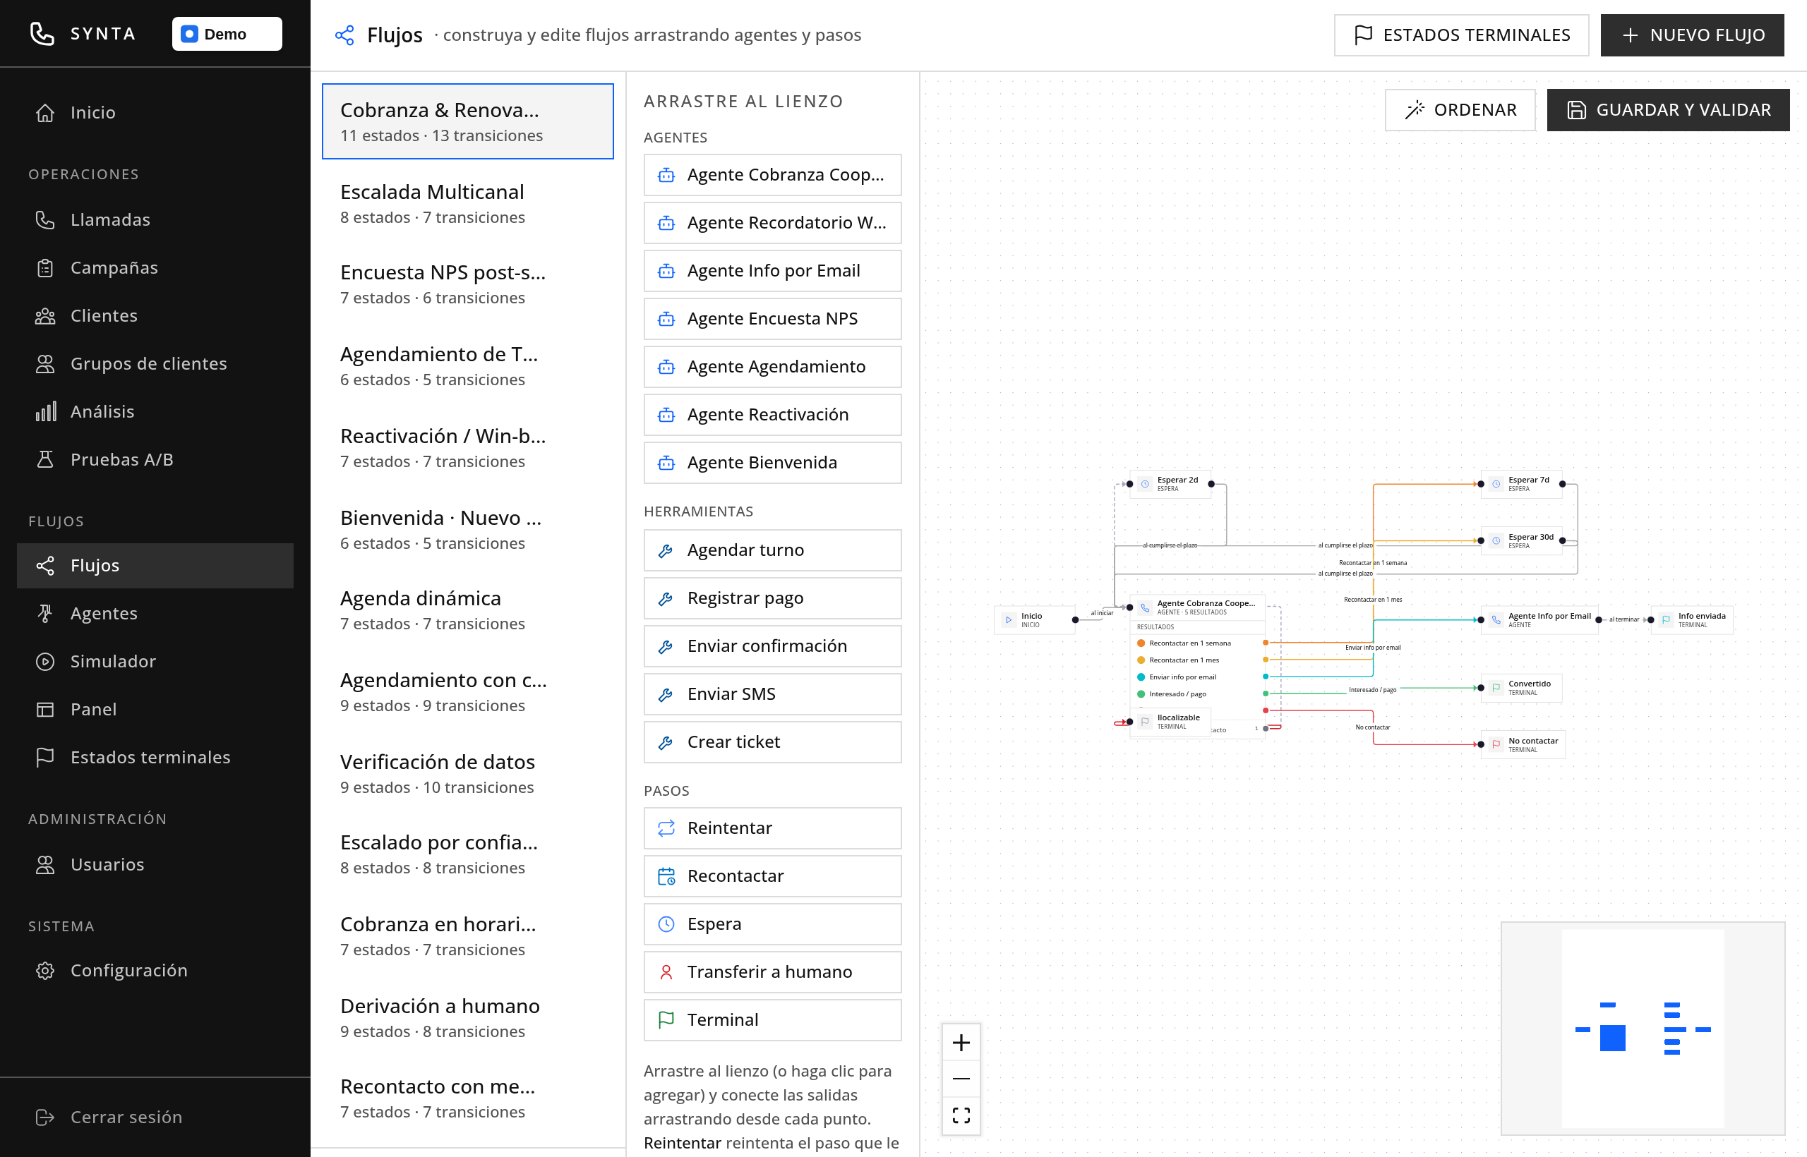This screenshot has width=1807, height=1157.
Task: Click the SYNTA phone logo
Action: 42,34
